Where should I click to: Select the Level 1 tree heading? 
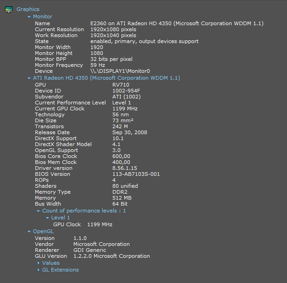click(x=61, y=218)
